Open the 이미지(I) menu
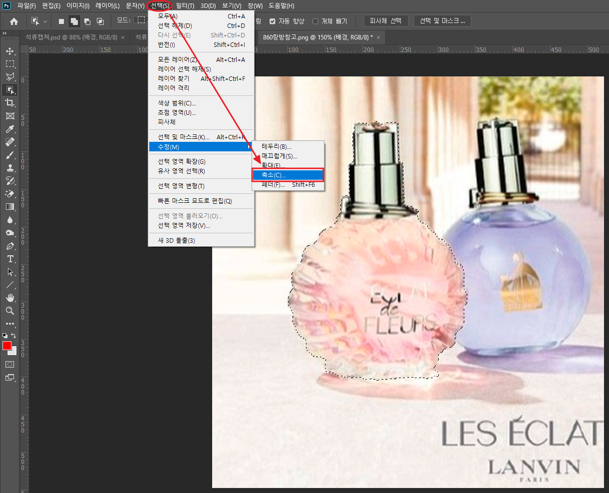The image size is (609, 493). 78,6
